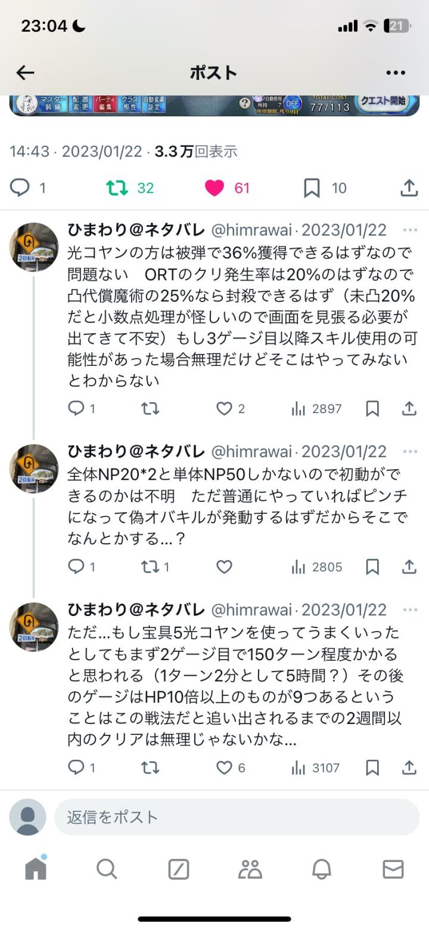The height and width of the screenshot is (930, 429).
Task: Tap the reply icon on main post
Action: pos(20,188)
